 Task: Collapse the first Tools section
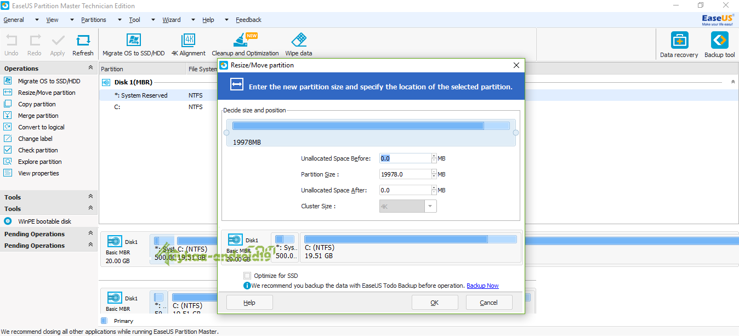coord(90,197)
